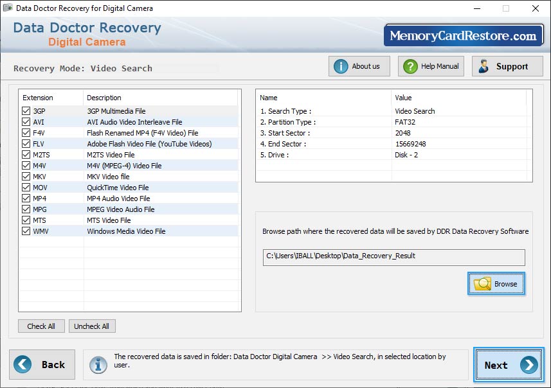
Task: Click the Next right-arrow icon
Action: coord(529,365)
